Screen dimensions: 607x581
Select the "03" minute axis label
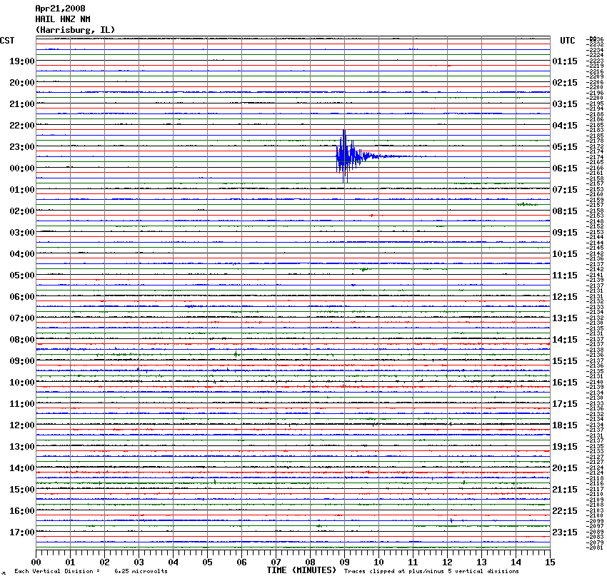click(139, 562)
